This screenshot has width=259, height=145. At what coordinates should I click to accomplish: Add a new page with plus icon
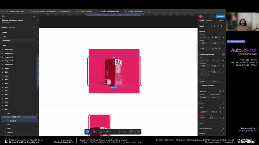point(34,32)
